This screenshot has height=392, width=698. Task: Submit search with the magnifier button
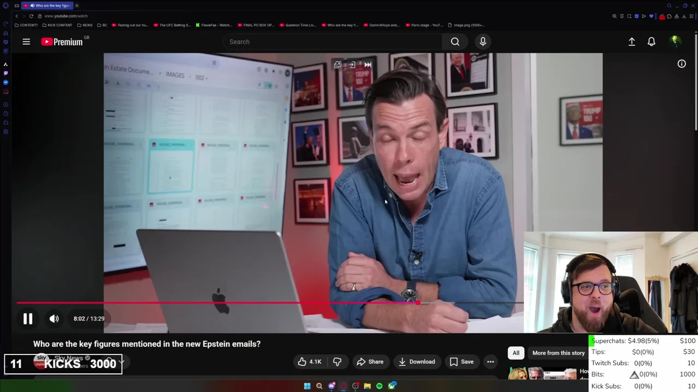[x=455, y=41]
